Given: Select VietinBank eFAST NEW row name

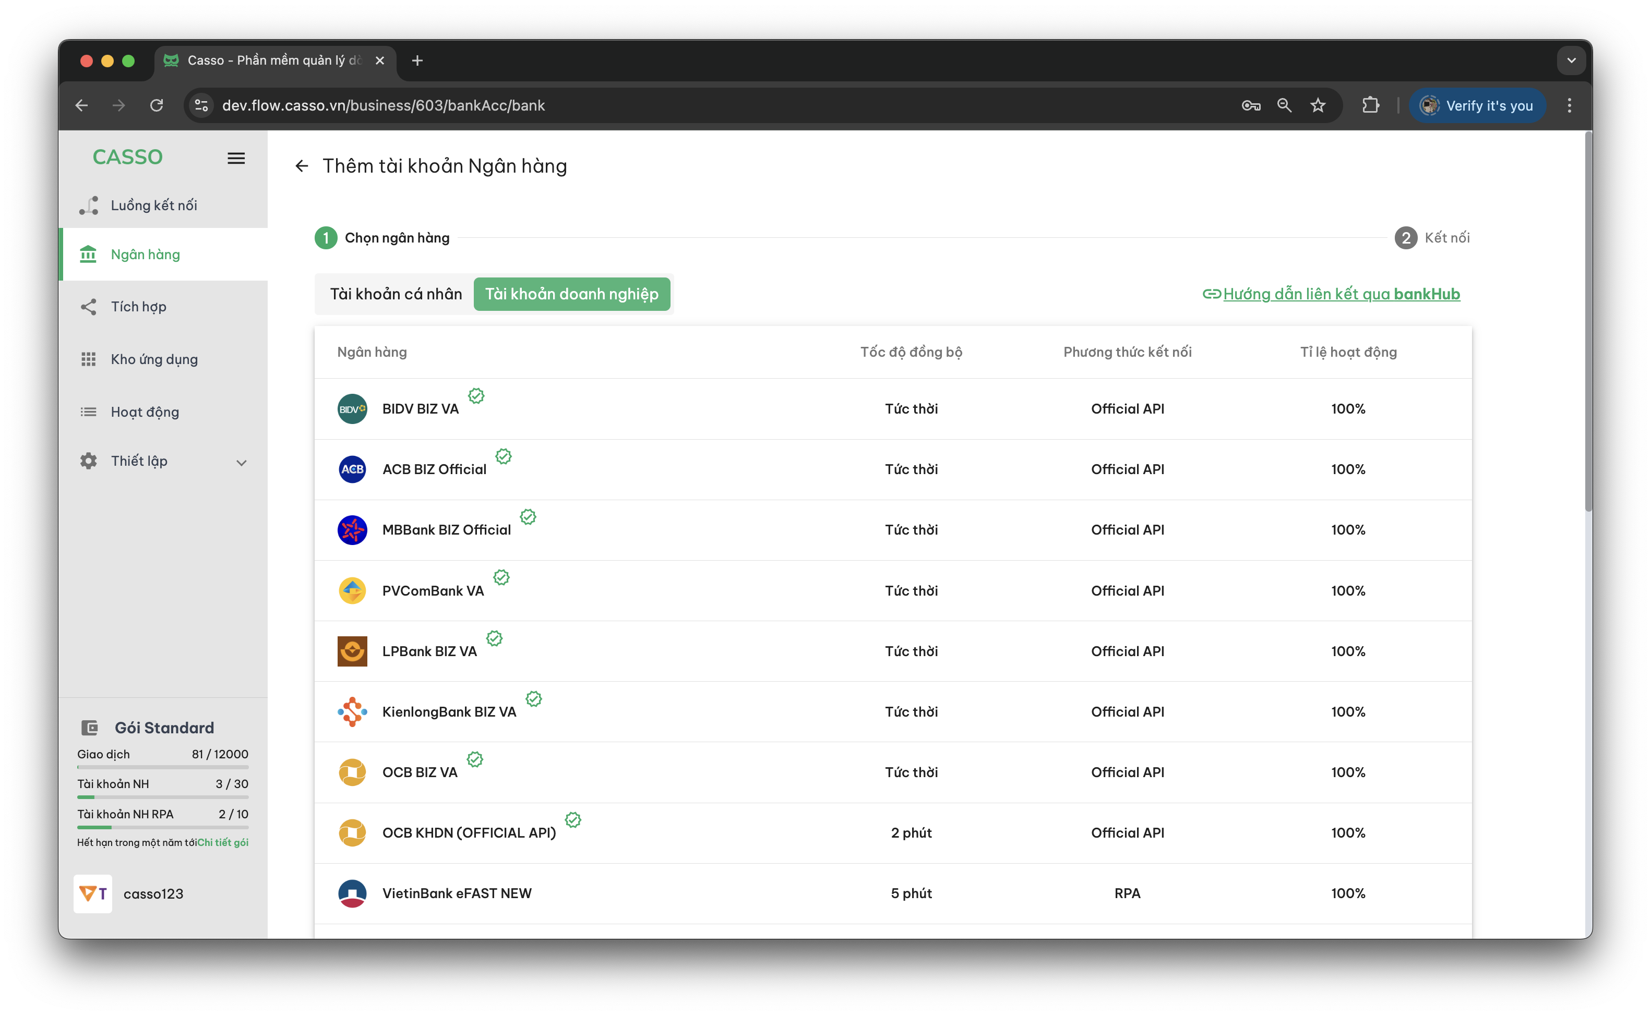Looking at the screenshot, I should point(457,893).
